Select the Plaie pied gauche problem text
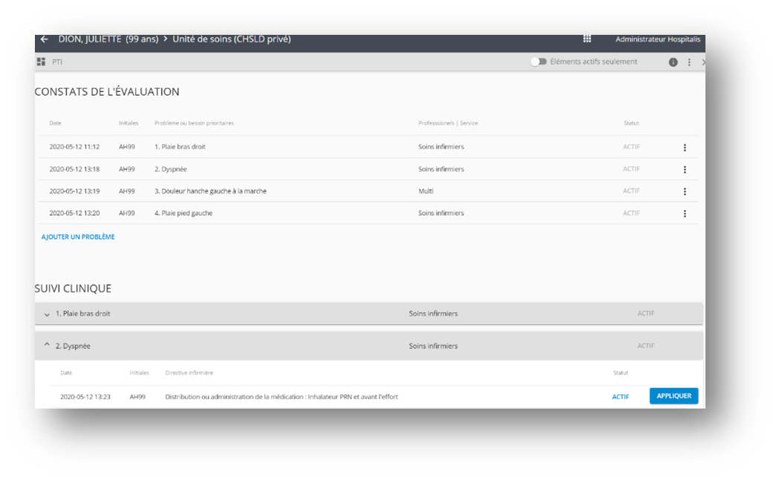The width and height of the screenshot is (776, 479). [x=183, y=214]
